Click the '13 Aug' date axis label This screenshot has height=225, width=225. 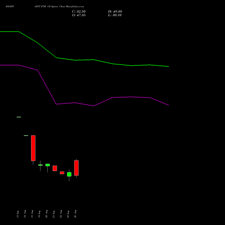(18, 214)
